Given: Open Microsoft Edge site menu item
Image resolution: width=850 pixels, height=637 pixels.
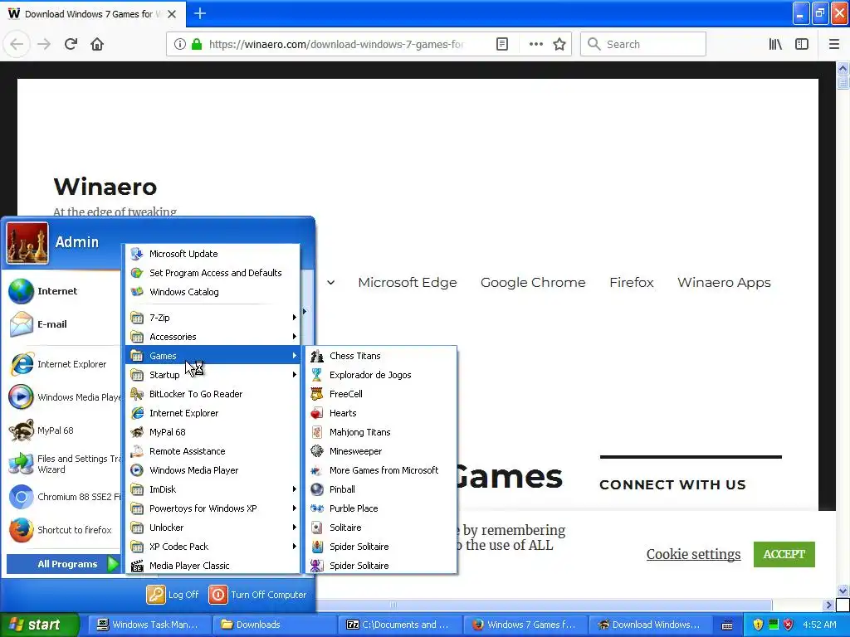Looking at the screenshot, I should point(407,282).
